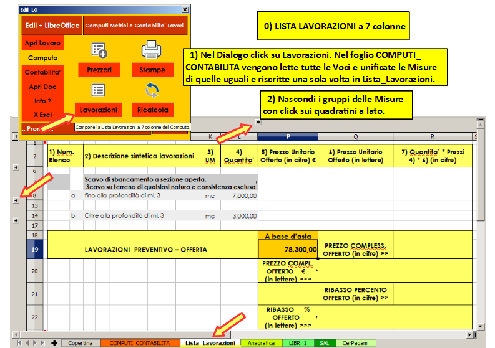
Task: Click header '2) Descrizione sintetica lavorazioni'
Action: click(x=142, y=156)
